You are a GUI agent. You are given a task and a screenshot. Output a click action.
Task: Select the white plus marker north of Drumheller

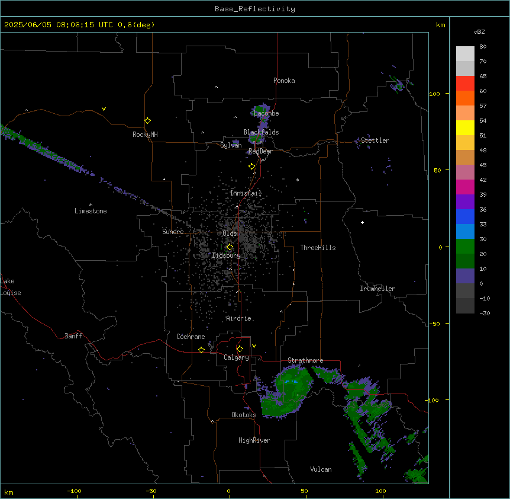point(362,222)
